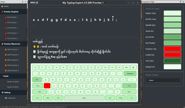Change the Regular Keys color swatch

click(172, 13)
